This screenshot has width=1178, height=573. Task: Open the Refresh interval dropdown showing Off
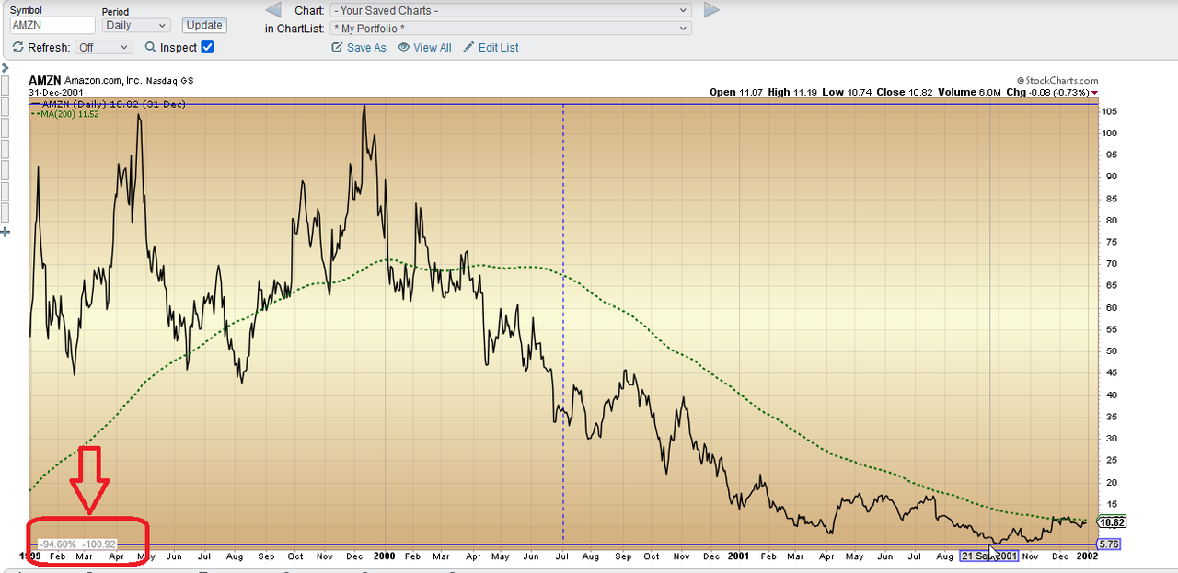point(104,47)
